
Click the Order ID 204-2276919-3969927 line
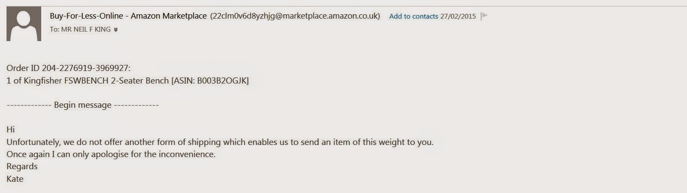click(69, 68)
